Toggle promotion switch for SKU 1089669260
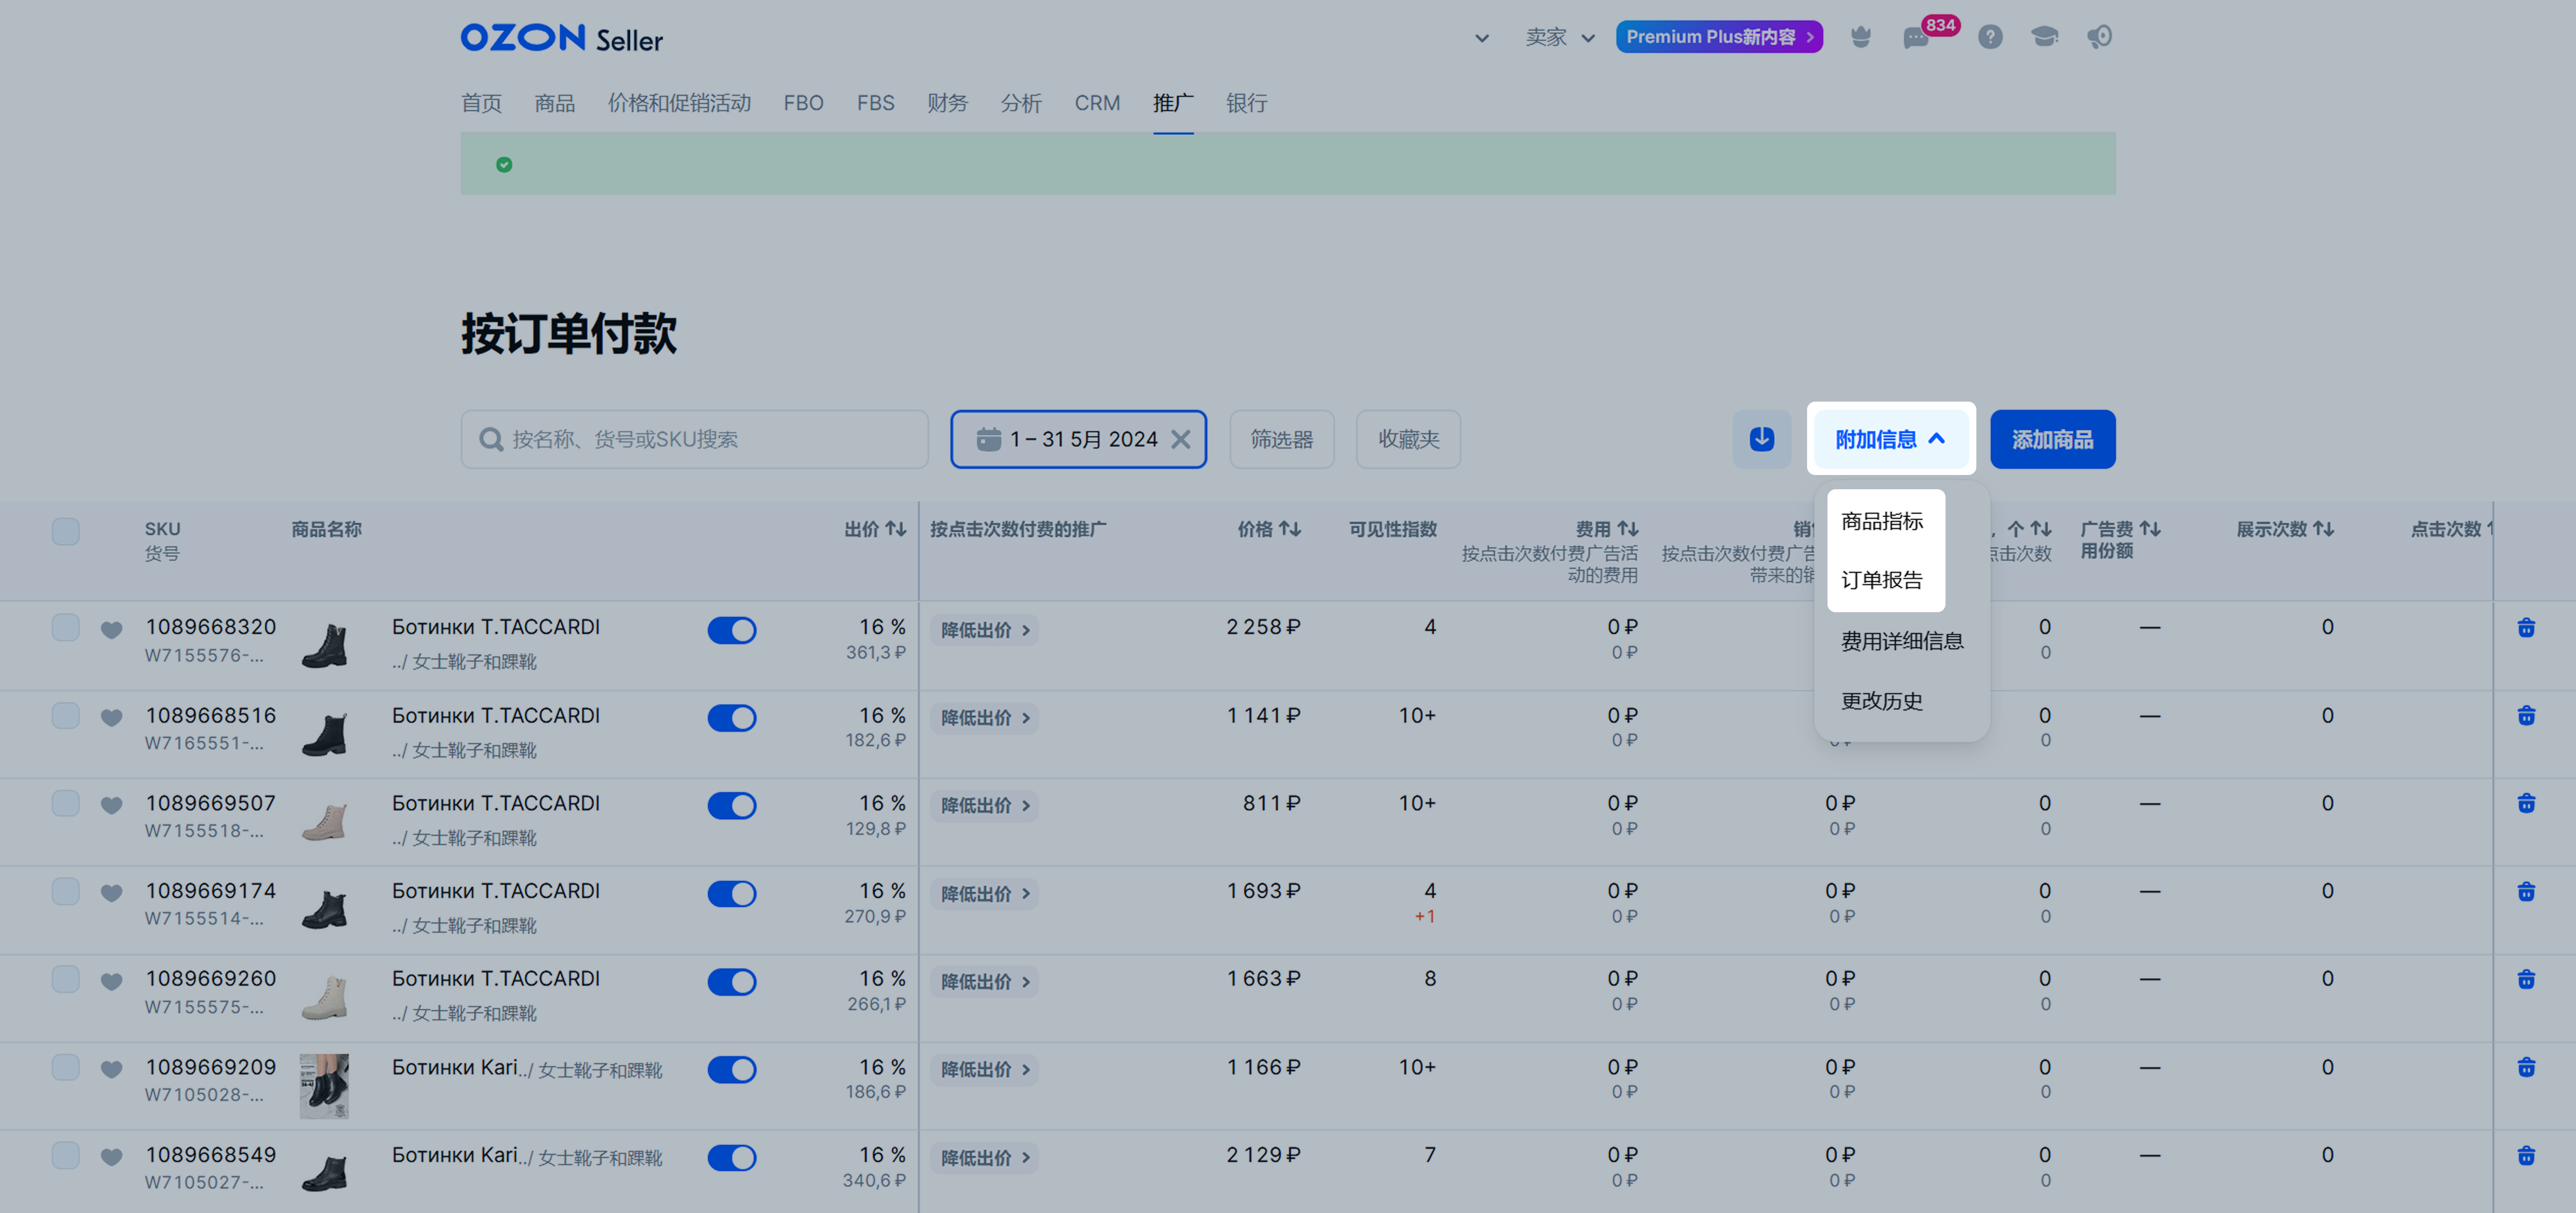This screenshot has width=2576, height=1213. (731, 981)
